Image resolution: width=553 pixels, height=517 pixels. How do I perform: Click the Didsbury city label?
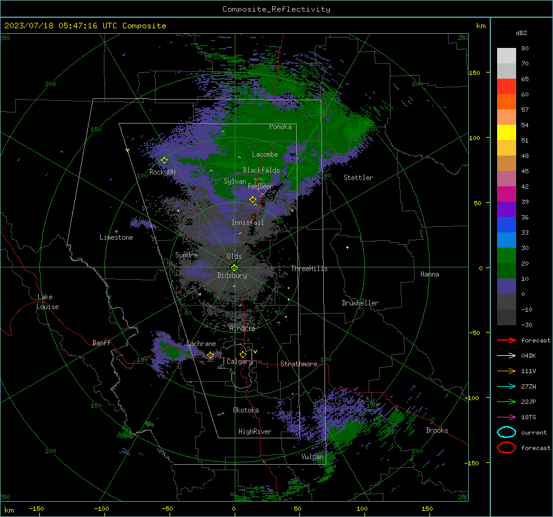coord(232,275)
